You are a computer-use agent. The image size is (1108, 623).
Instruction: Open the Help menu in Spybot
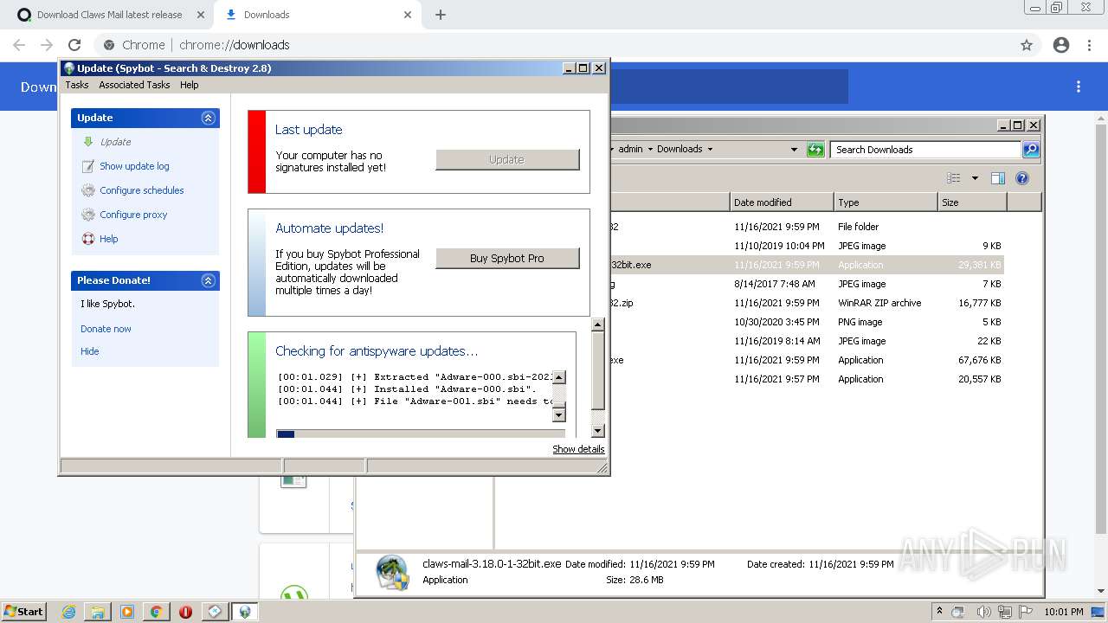[x=190, y=85]
